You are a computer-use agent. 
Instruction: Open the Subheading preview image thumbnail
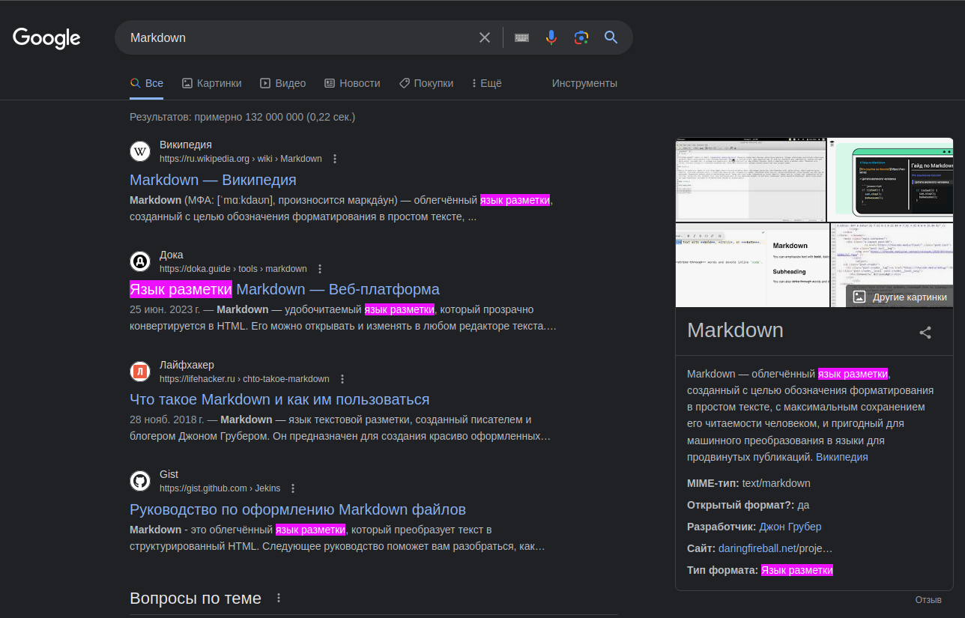752,265
